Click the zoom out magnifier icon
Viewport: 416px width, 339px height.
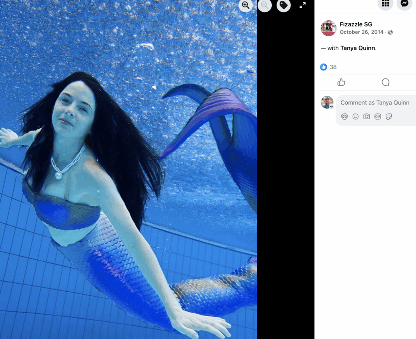[x=264, y=5]
